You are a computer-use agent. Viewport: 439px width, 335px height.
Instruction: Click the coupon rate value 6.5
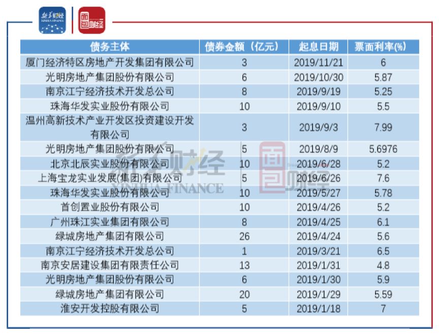click(x=383, y=251)
